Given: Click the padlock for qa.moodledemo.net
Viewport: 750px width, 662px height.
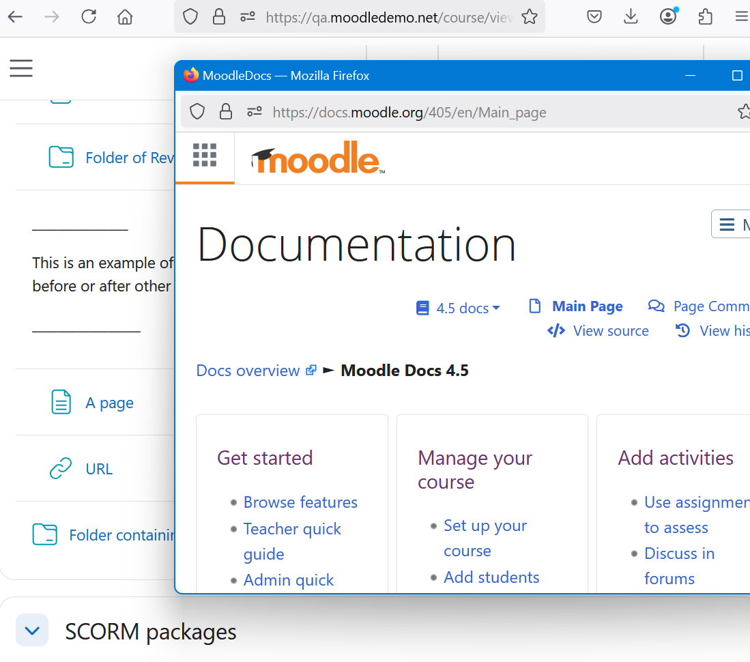Looking at the screenshot, I should [x=219, y=17].
